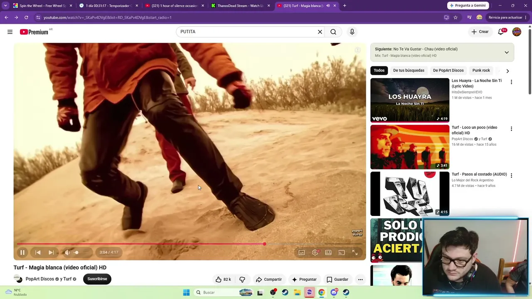Viewport: 532px width, 299px height.
Task: Subscribe with the Suscribirse button
Action: [x=97, y=279]
